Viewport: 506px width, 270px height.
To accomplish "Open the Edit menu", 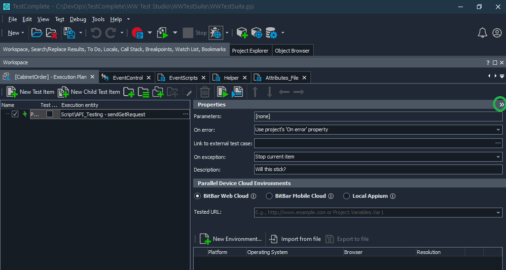I will (x=27, y=19).
